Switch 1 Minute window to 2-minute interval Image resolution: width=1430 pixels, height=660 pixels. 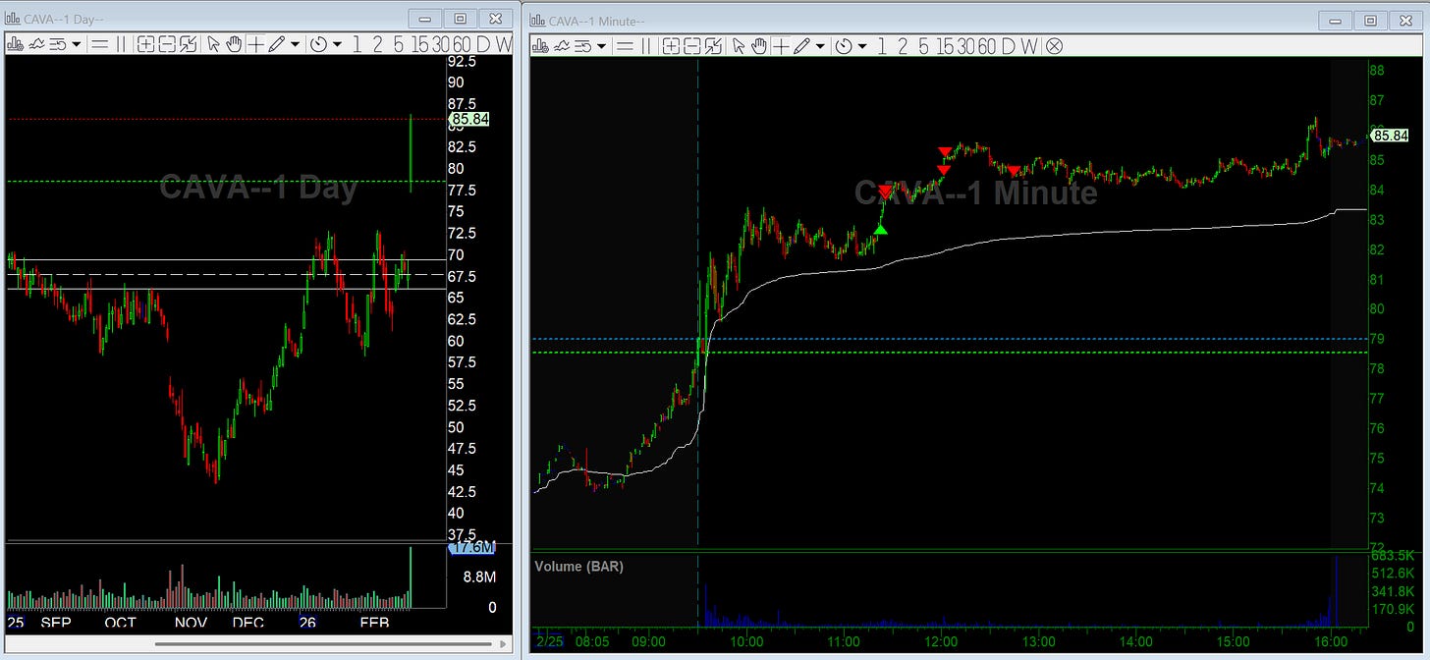pos(903,45)
